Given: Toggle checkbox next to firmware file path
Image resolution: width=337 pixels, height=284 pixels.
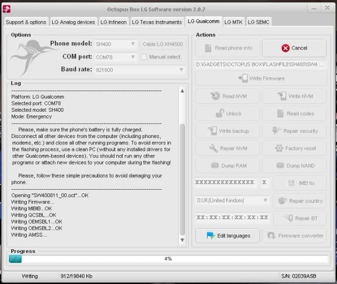Looking at the screenshot, I should point(322,64).
